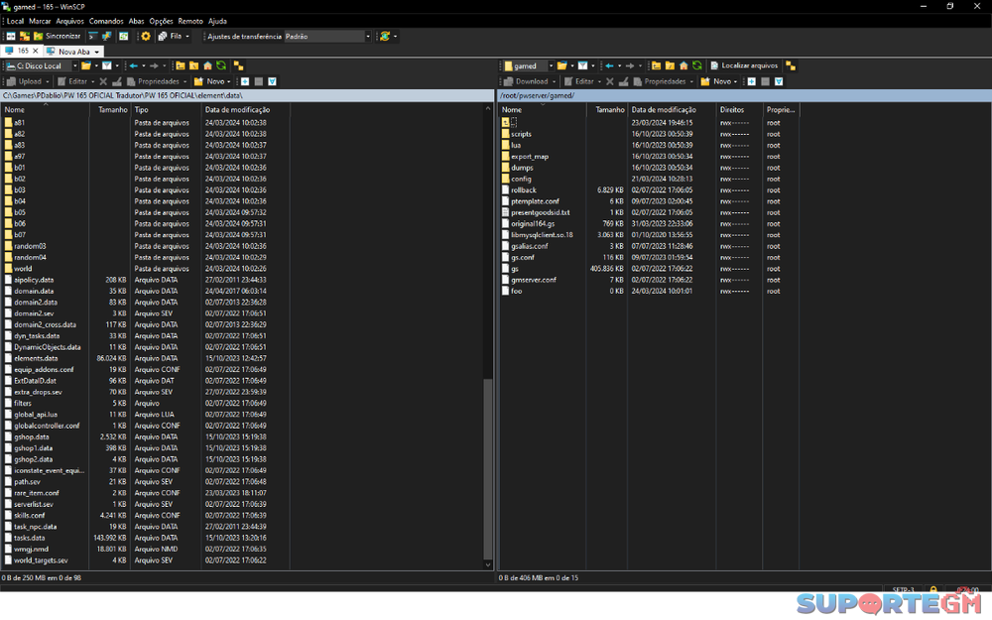Open the Comandos menu
This screenshot has height=620, width=992.
point(106,21)
